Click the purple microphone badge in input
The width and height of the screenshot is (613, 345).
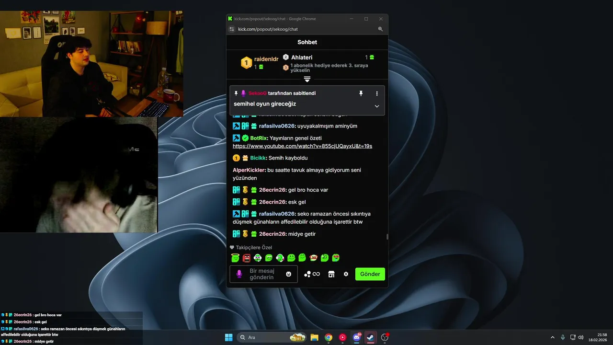[x=239, y=274]
